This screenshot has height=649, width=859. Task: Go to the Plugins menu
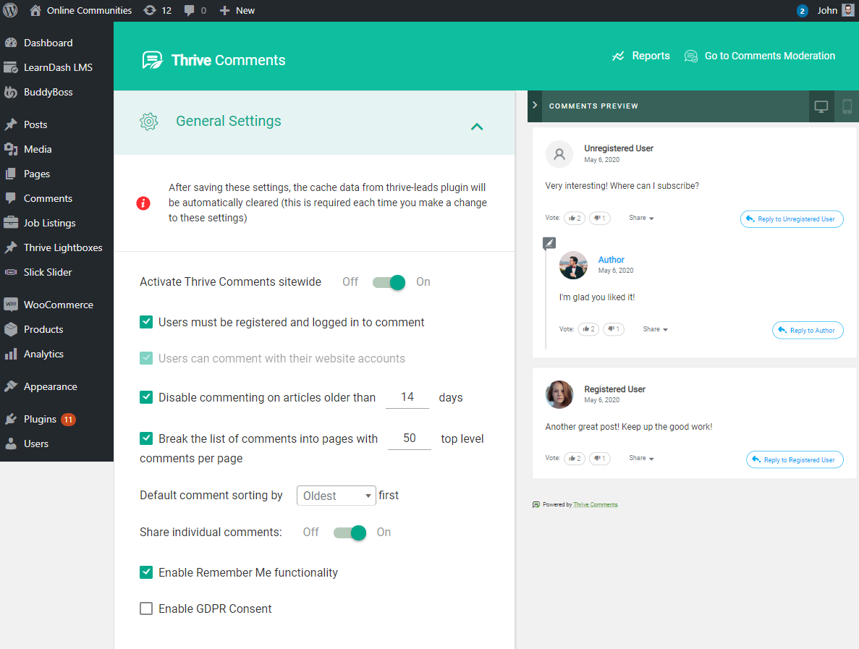pos(40,418)
